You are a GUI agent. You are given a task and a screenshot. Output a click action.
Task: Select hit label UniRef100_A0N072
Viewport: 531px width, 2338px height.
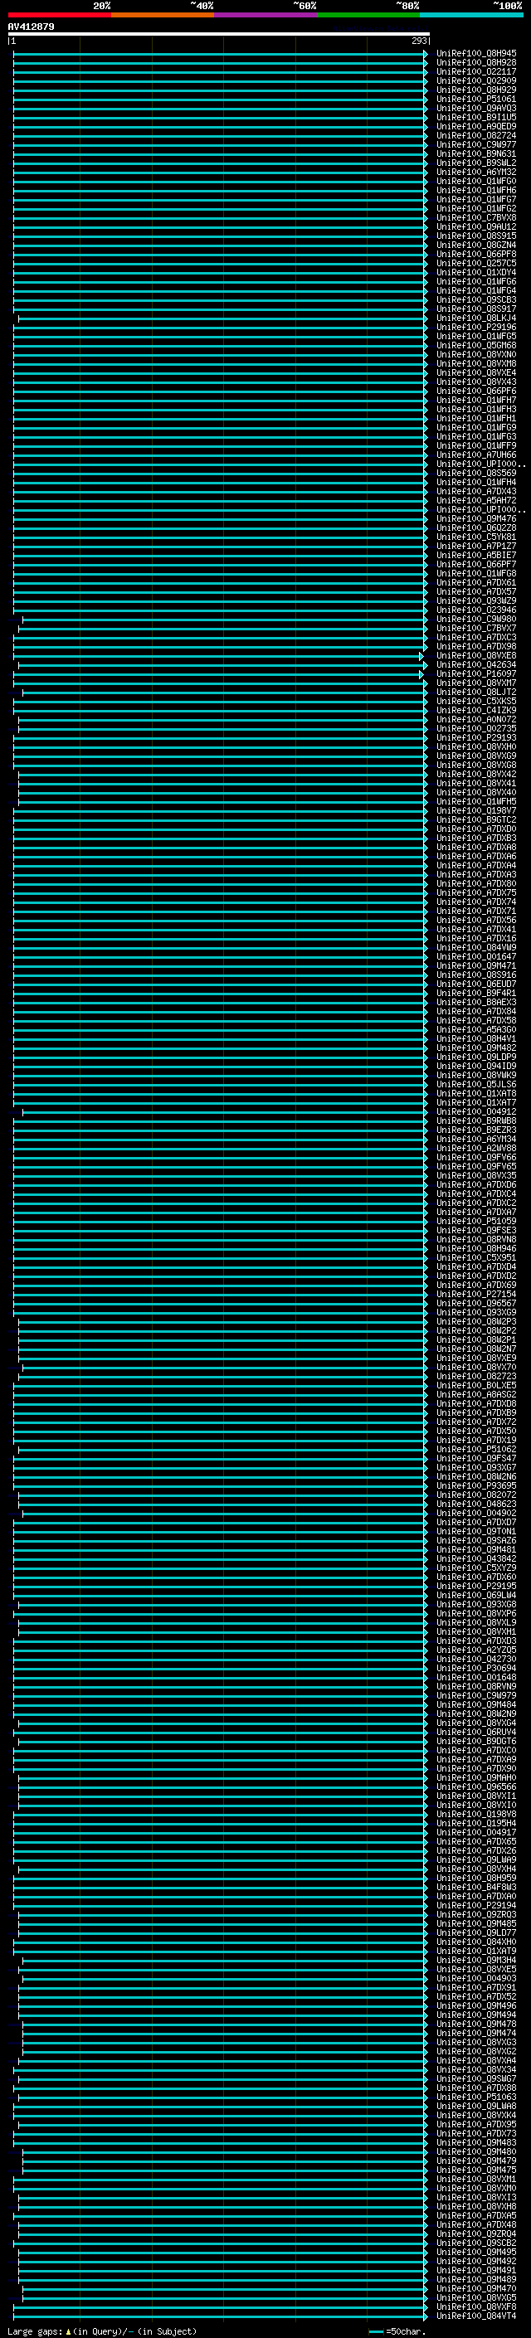pyautogui.click(x=476, y=719)
